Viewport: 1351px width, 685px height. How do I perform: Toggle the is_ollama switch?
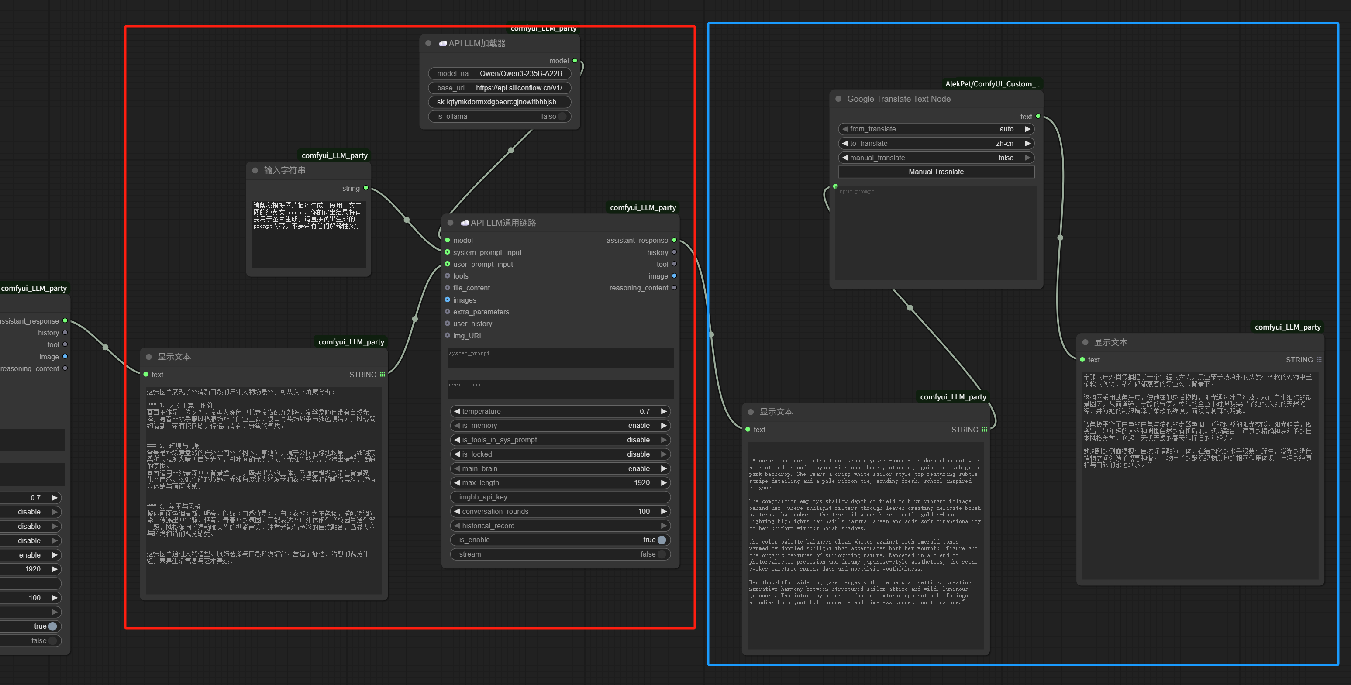[x=562, y=117]
